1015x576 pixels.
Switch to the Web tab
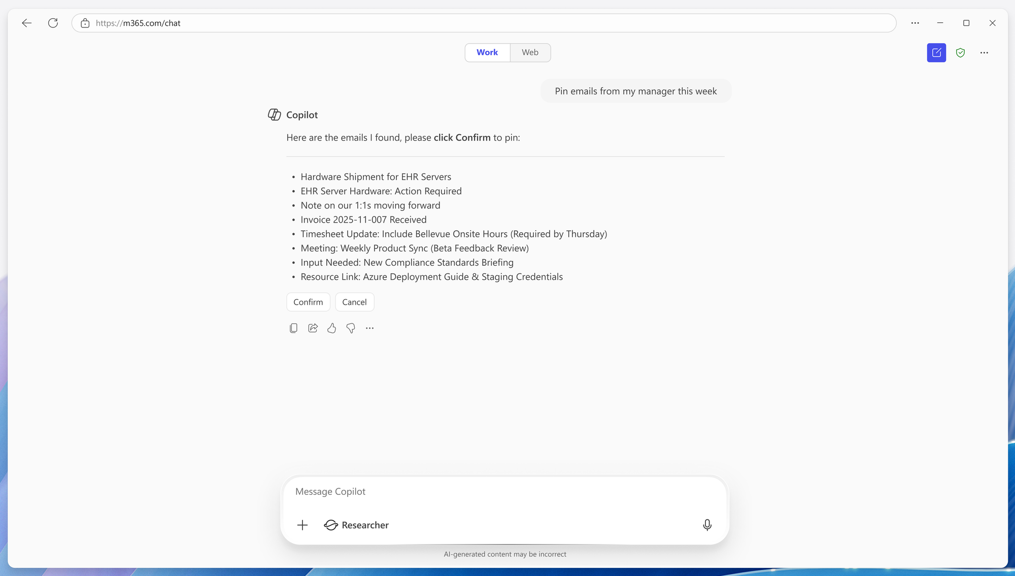(530, 52)
